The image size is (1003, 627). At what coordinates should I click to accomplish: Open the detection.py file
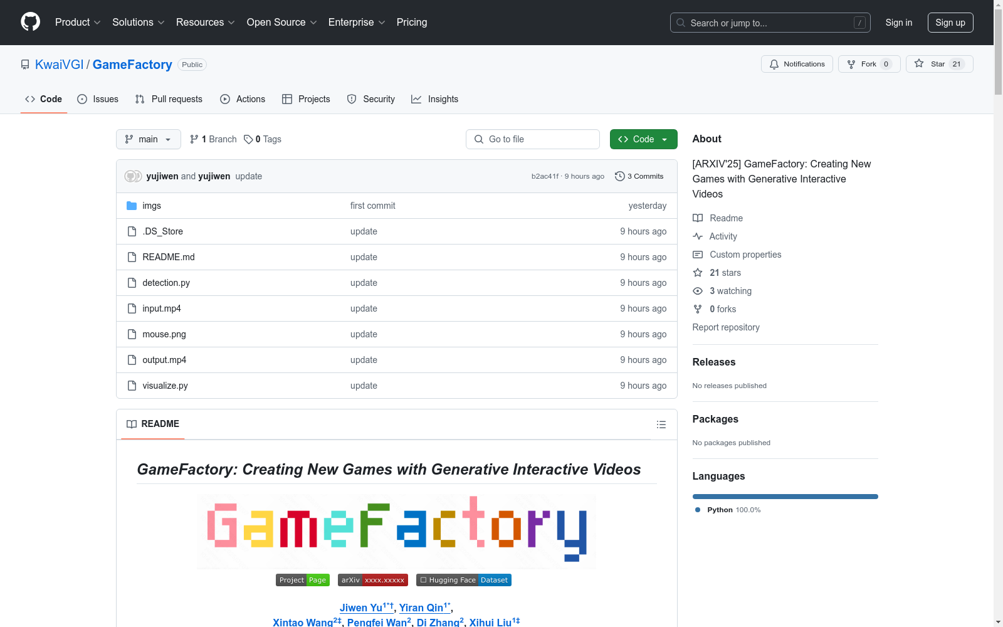[x=166, y=283]
